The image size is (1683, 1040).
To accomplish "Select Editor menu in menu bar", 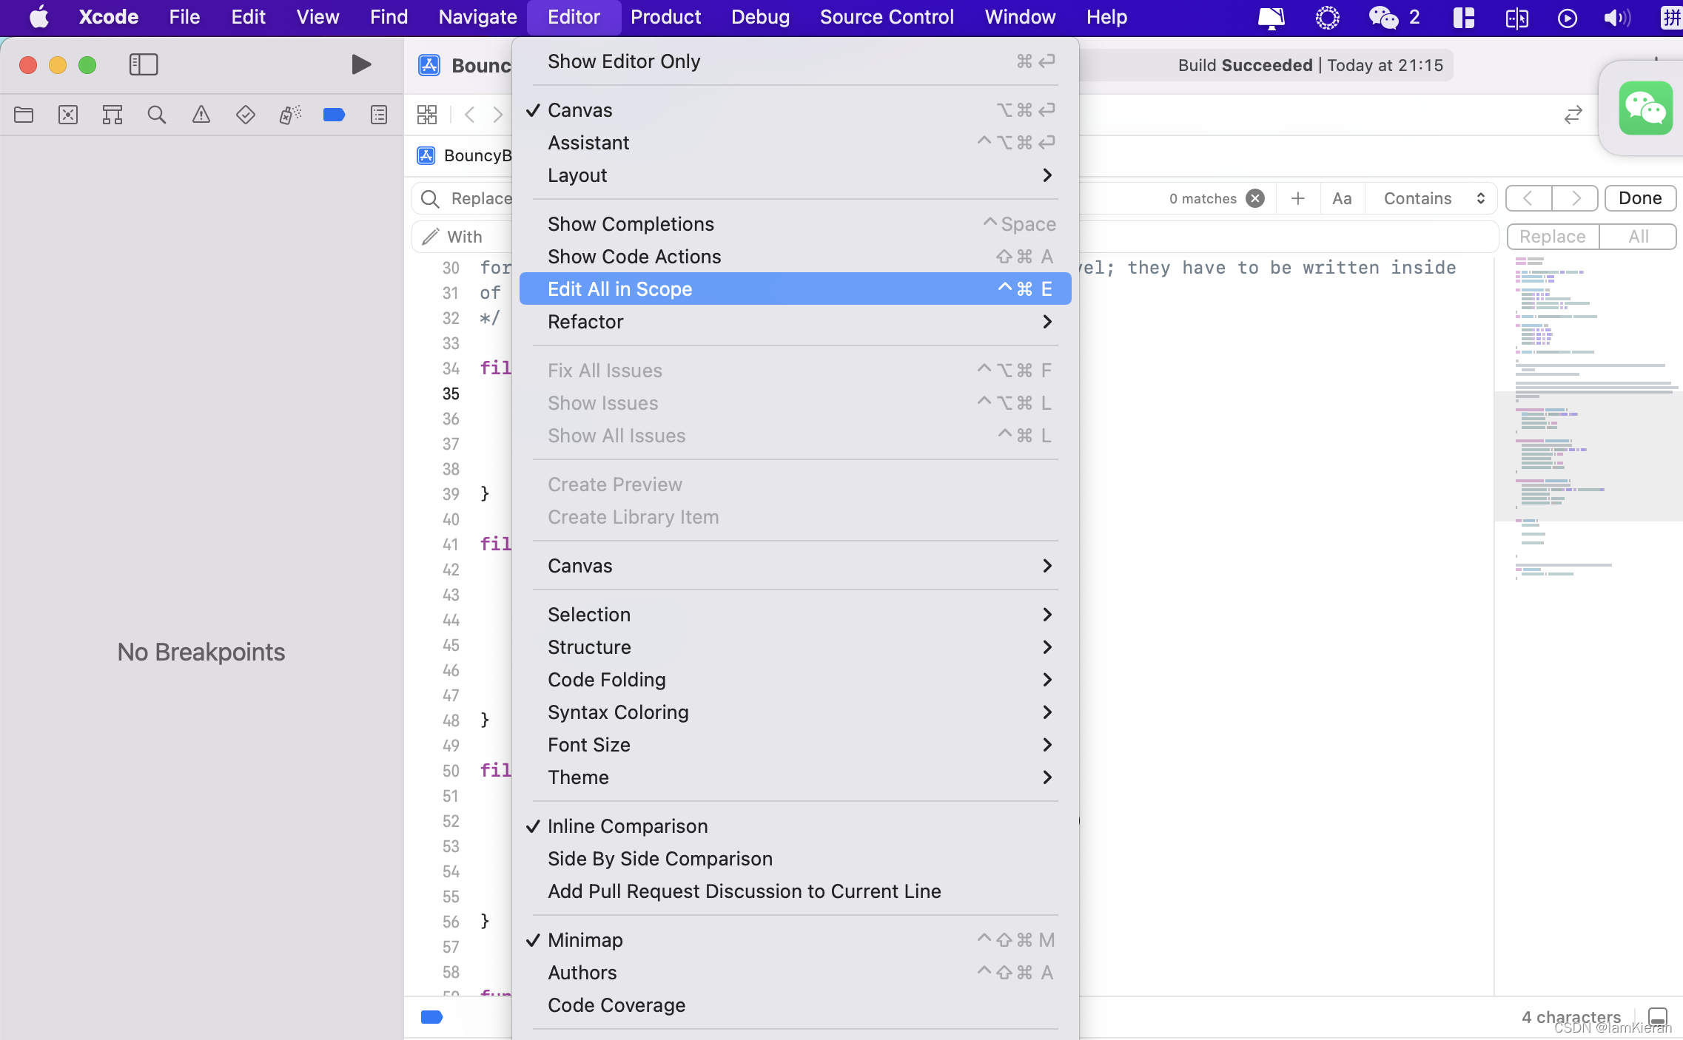I will tap(572, 17).
